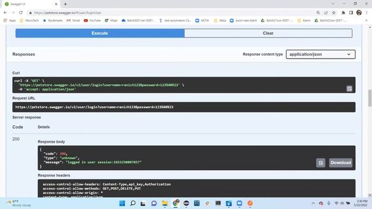
Task: Open the Windows Start menu
Action: [x=122, y=203]
